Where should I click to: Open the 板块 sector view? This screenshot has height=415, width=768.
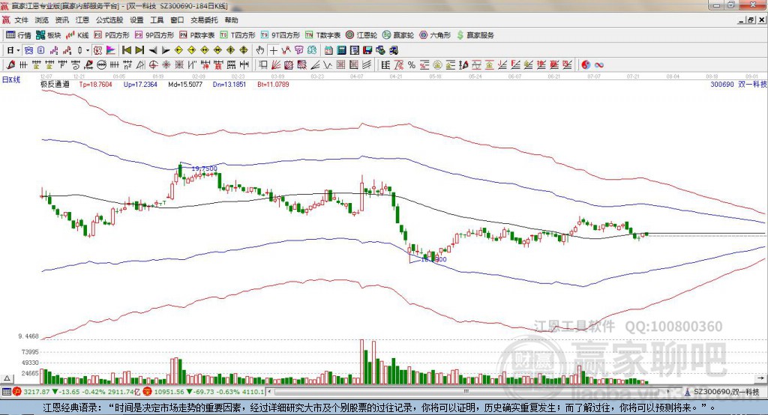tap(48, 35)
